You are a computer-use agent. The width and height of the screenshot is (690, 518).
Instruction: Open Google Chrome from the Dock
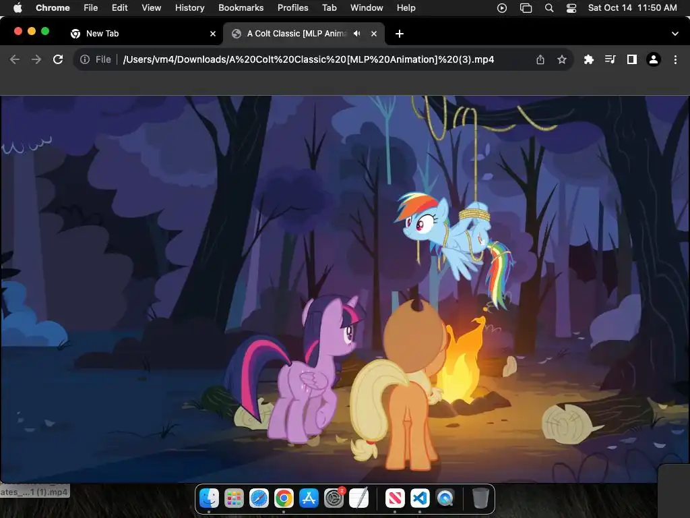pyautogui.click(x=284, y=498)
